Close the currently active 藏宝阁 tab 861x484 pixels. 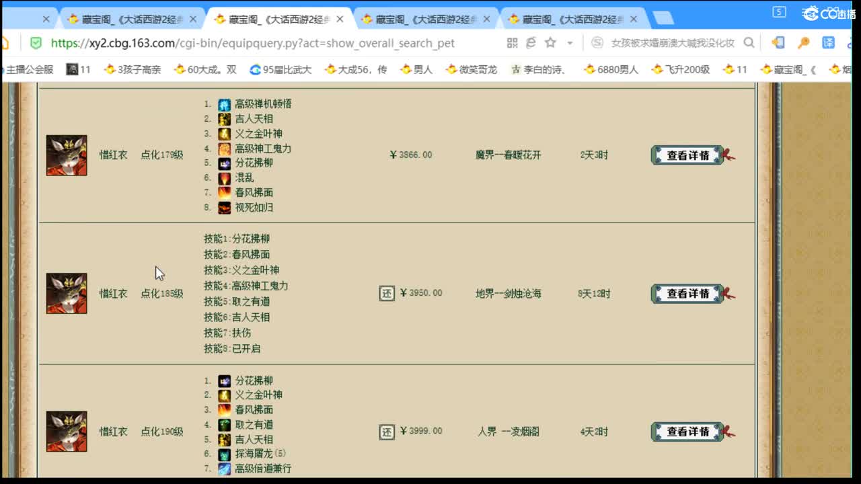[x=340, y=19]
